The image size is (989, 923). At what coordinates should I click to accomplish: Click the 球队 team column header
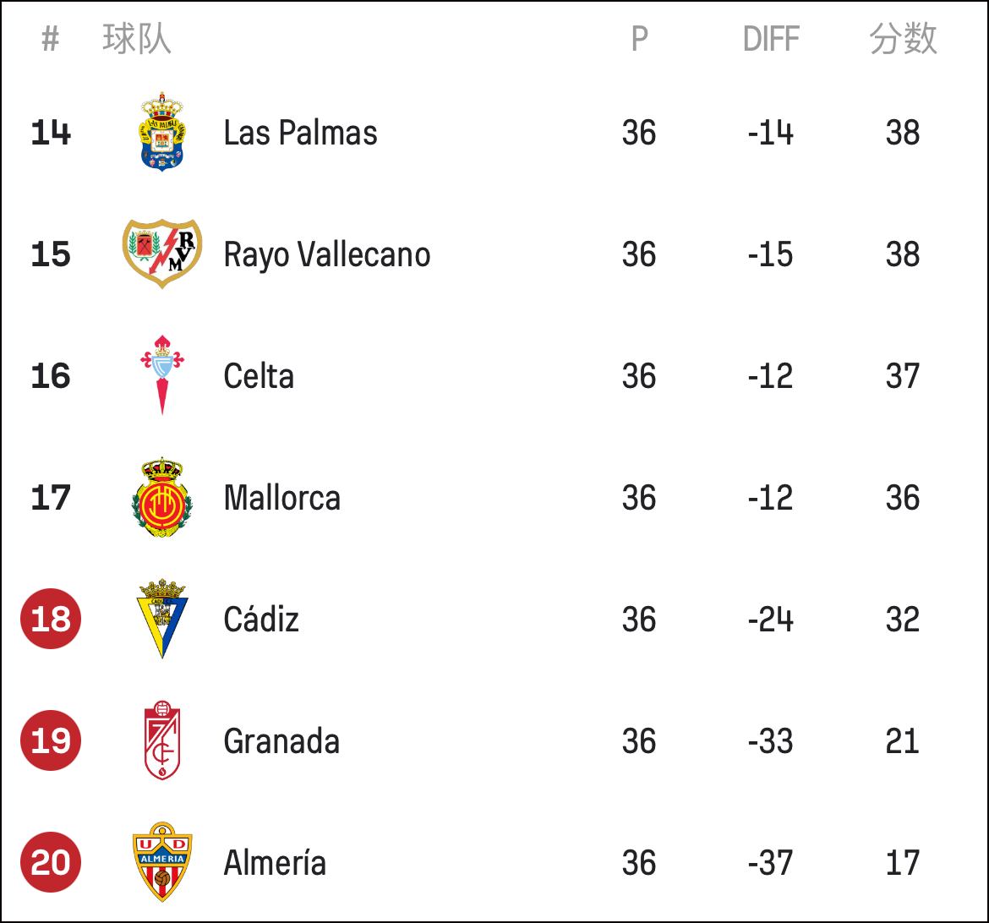[137, 39]
